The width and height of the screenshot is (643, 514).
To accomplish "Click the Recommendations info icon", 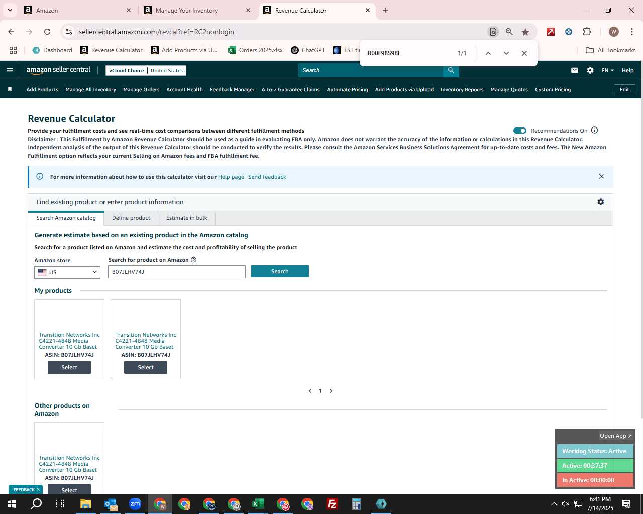I will point(594,131).
